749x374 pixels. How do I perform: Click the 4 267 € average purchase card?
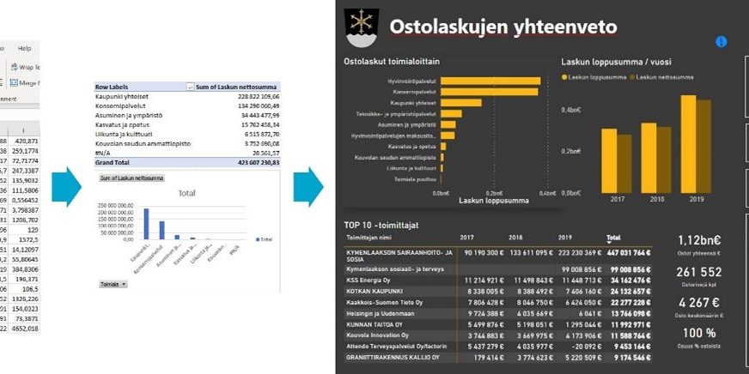[x=698, y=307]
